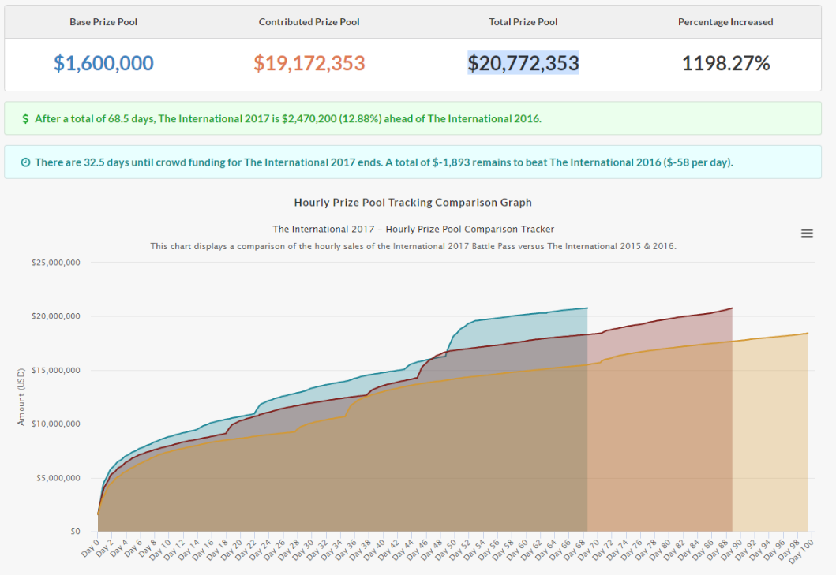Viewport: 836px width, 575px height.
Task: Click the clock icon in blue banner
Action: (x=25, y=162)
